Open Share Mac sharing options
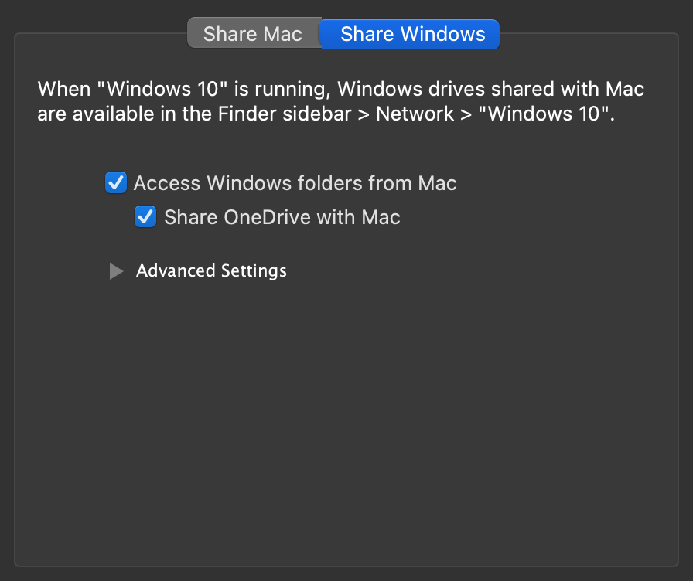This screenshot has width=693, height=581. click(253, 35)
